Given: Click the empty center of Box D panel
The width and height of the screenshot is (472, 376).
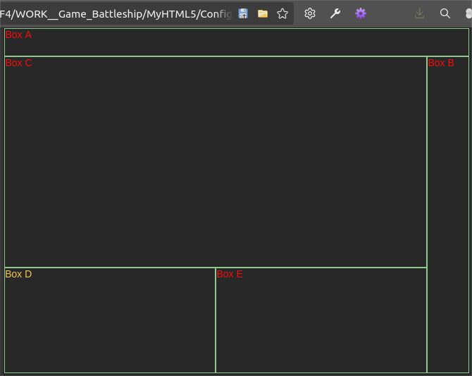Looking at the screenshot, I should pyautogui.click(x=110, y=320).
